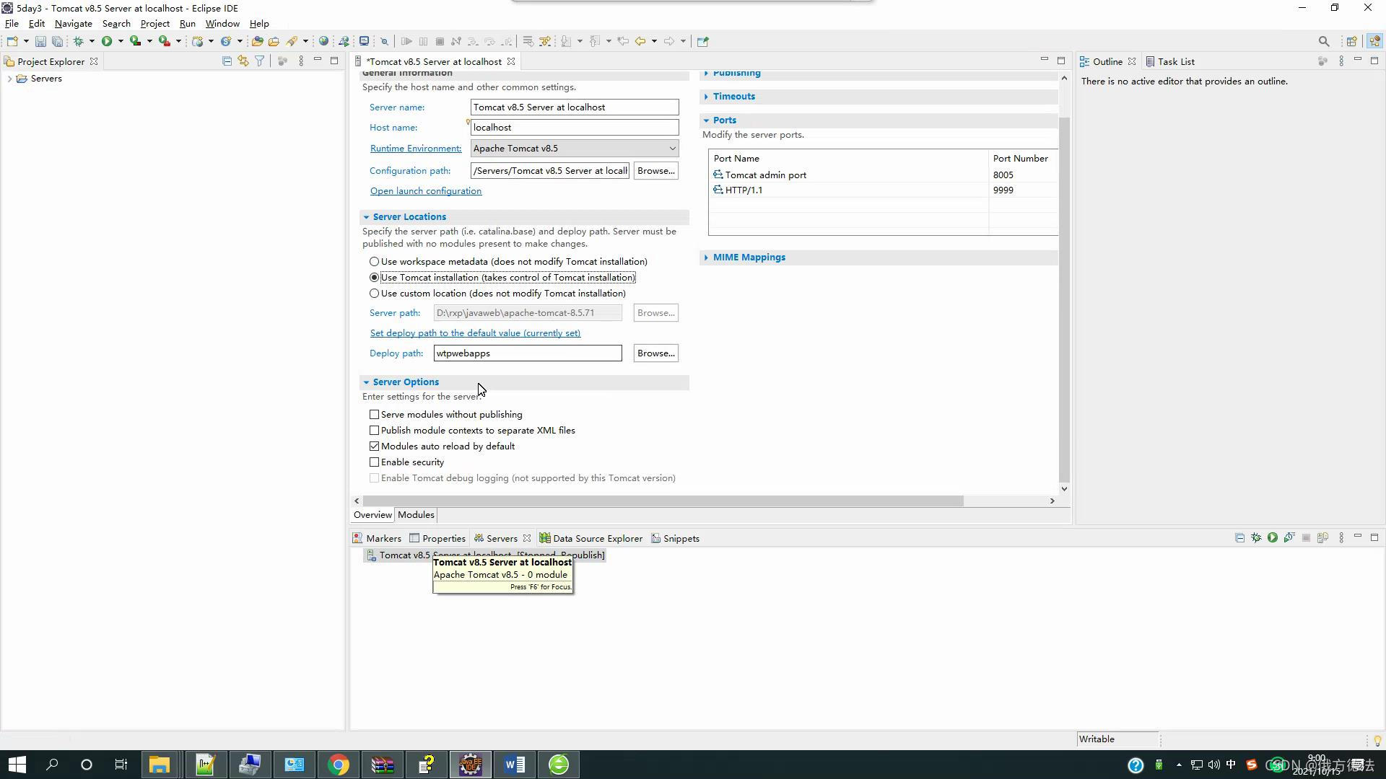Switch to the Modules tab
Viewport: 1386px width, 779px height.
click(x=416, y=515)
